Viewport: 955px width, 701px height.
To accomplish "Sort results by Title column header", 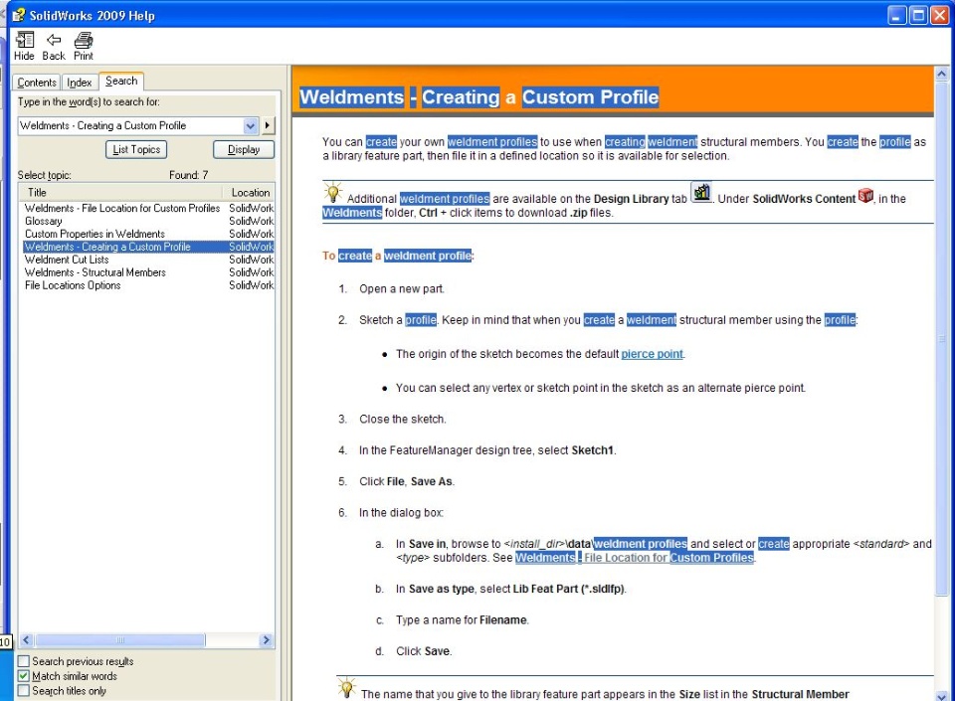I will pyautogui.click(x=120, y=192).
